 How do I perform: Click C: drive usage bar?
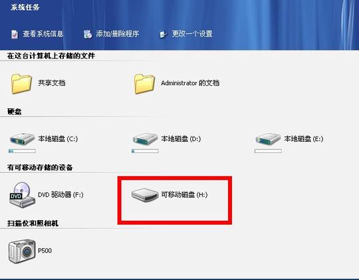(x=22, y=151)
